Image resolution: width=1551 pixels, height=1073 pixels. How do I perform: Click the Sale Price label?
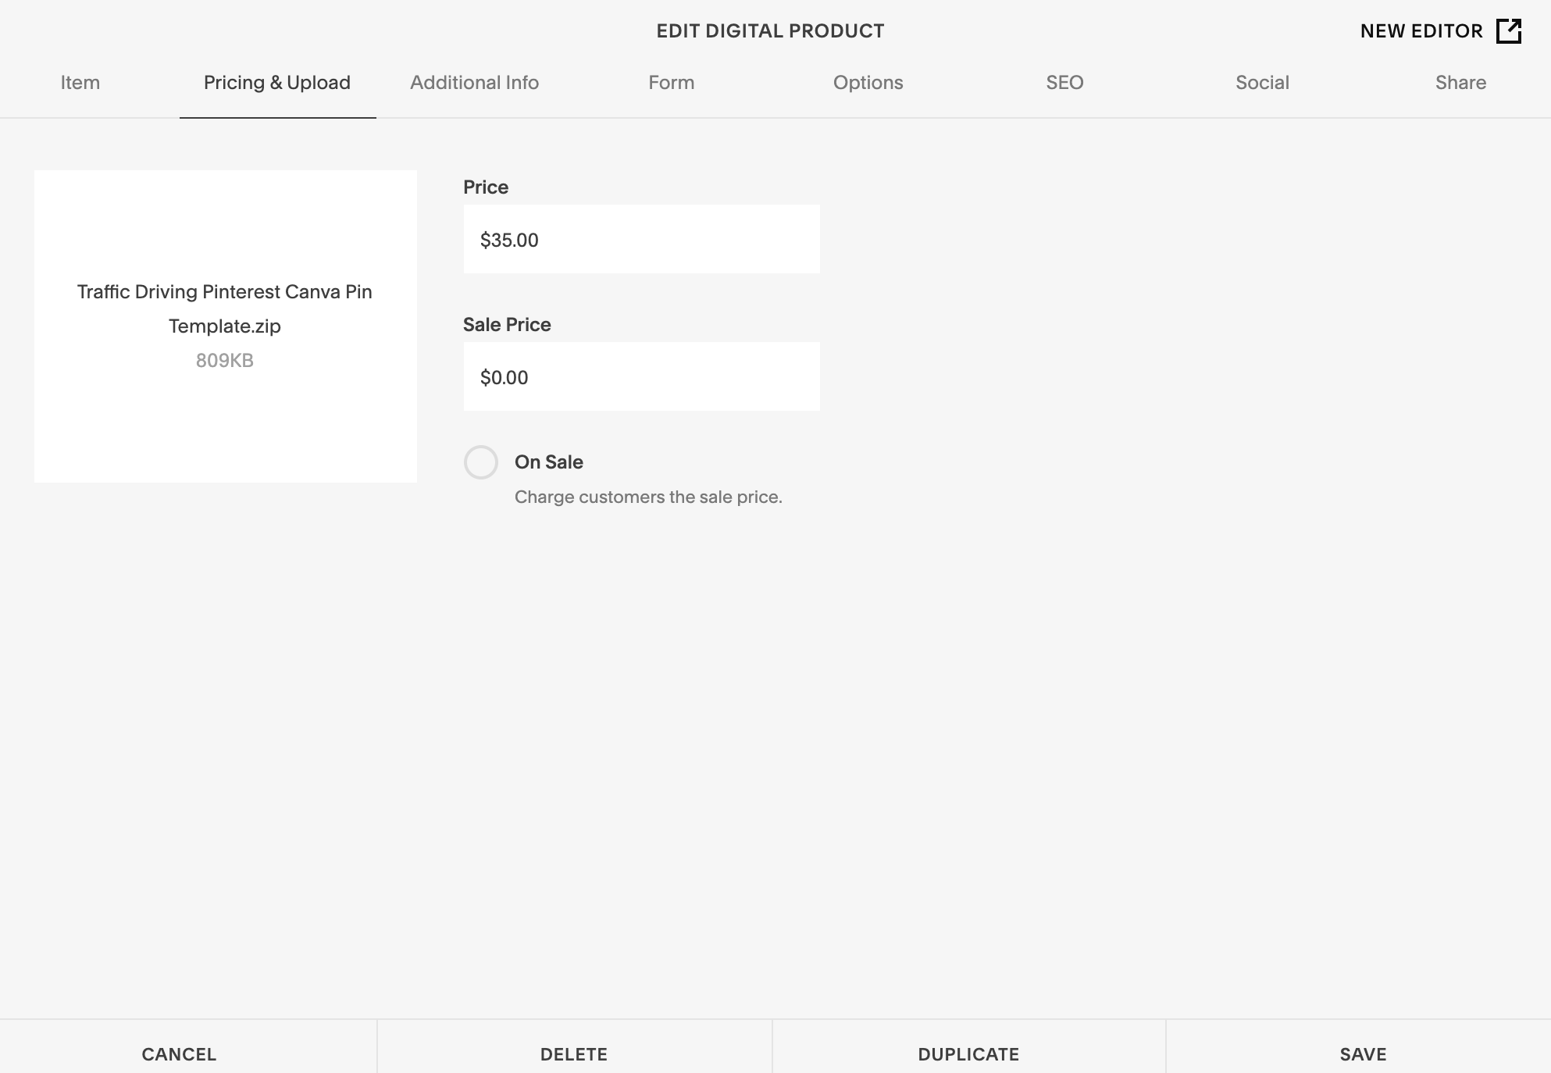point(507,325)
